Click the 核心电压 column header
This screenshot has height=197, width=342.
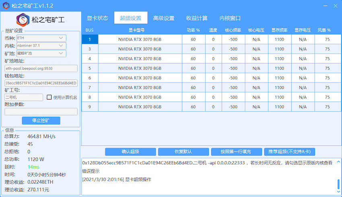coord(256,30)
